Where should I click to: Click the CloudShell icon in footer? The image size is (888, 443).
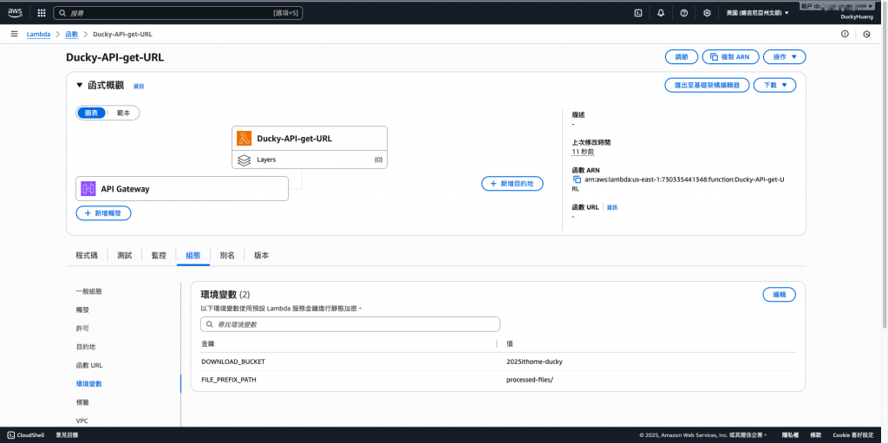11,435
